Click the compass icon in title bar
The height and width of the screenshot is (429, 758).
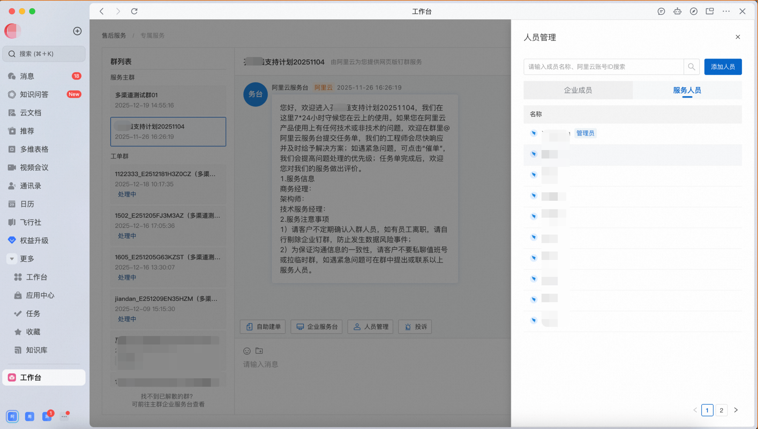[x=693, y=11]
